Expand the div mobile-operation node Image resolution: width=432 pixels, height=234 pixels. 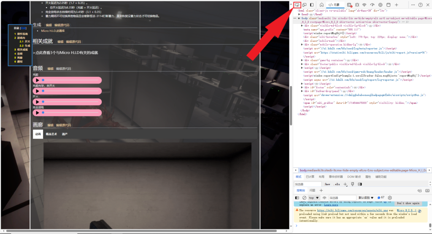[302, 44]
